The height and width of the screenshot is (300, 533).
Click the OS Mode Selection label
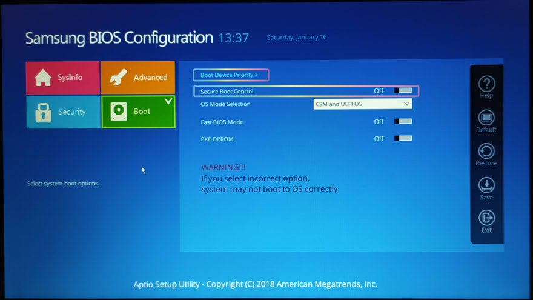pyautogui.click(x=225, y=104)
